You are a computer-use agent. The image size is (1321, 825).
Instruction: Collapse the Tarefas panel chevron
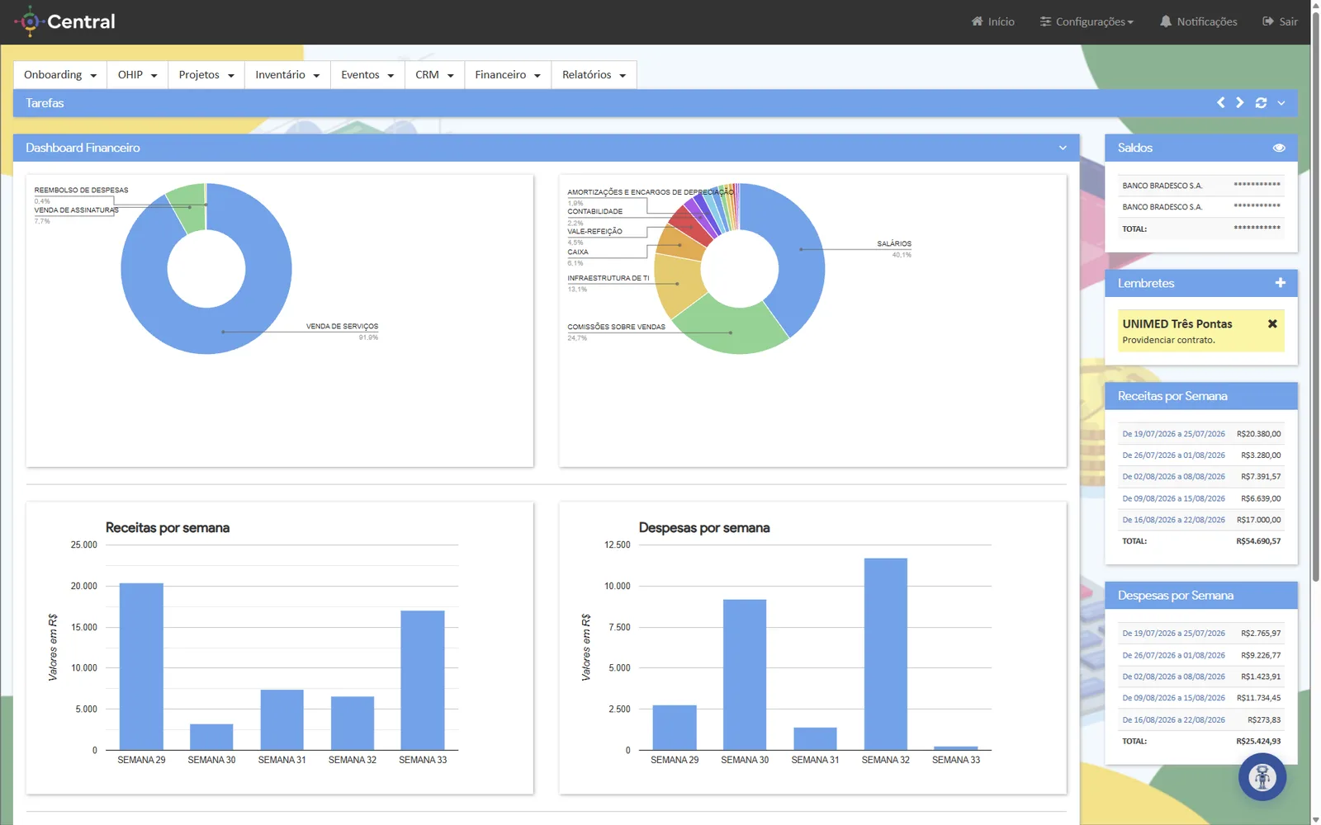(1281, 103)
